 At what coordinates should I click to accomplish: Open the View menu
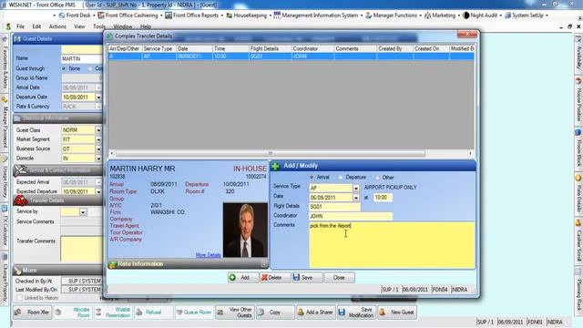[x=79, y=26]
